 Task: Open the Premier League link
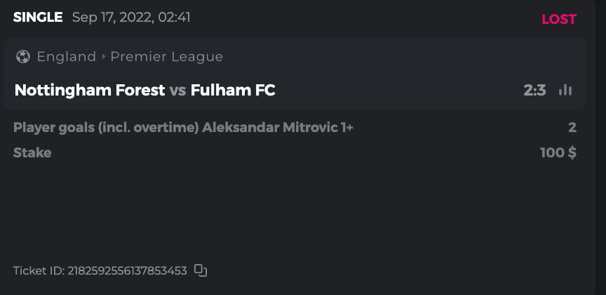click(x=166, y=57)
